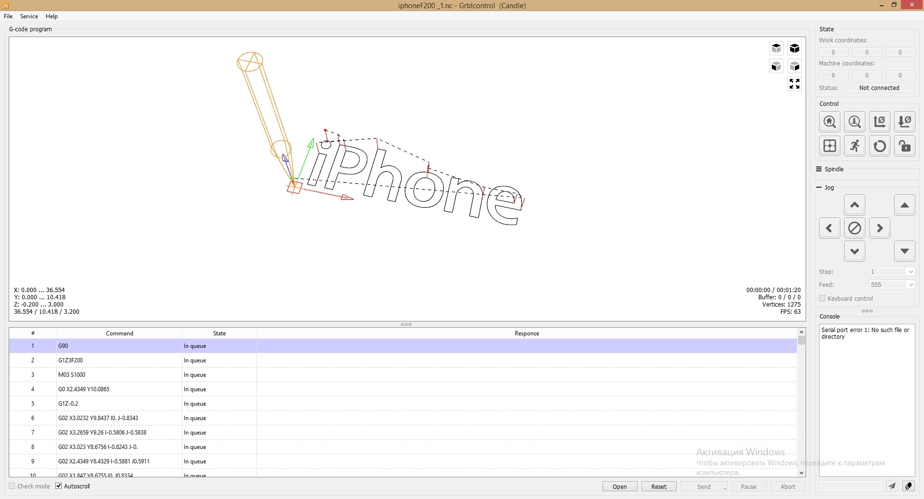Stop jogging with the center circle button
This screenshot has height=499, width=924.
[855, 228]
